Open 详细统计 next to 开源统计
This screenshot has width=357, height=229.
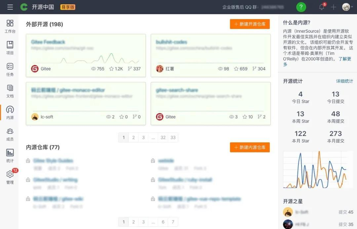pyautogui.click(x=345, y=81)
